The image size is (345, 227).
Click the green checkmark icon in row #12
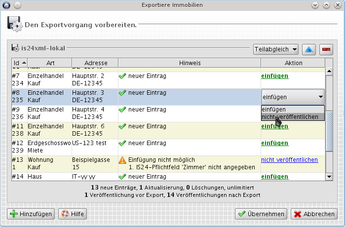[122, 143]
